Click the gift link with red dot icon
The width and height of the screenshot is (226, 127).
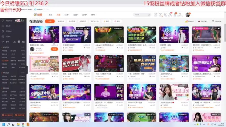click(x=189, y=21)
